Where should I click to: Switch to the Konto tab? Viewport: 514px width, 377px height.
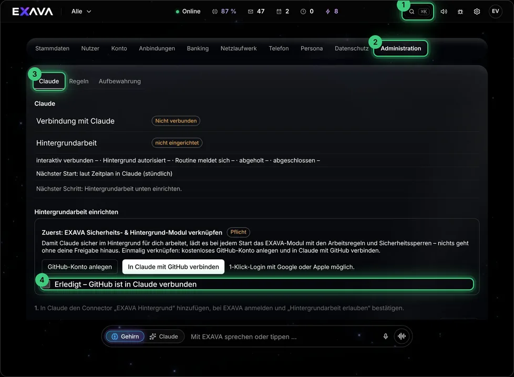pyautogui.click(x=119, y=48)
